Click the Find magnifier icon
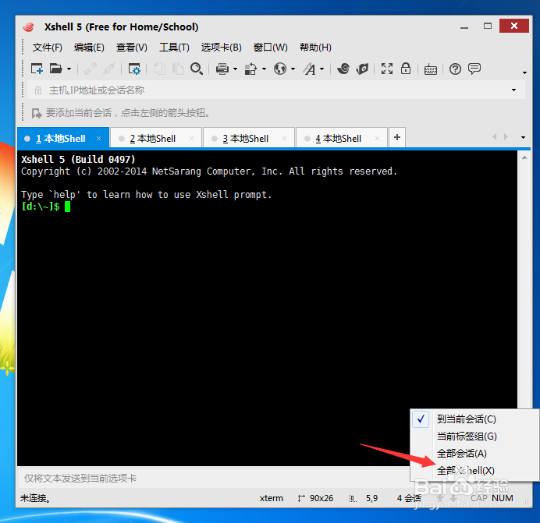 197,69
